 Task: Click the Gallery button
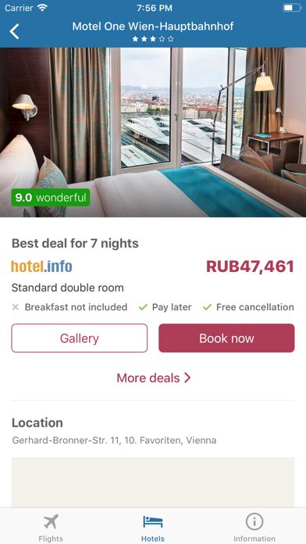(80, 338)
